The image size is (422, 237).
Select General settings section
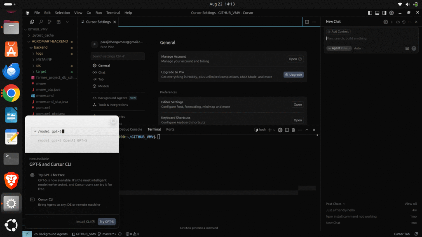pyautogui.click(x=104, y=65)
